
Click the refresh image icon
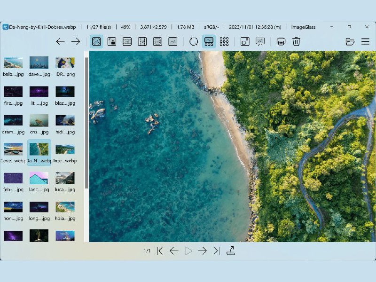tap(194, 42)
